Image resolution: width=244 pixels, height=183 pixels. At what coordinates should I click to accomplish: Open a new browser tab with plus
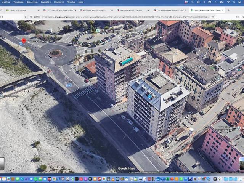click(228, 10)
